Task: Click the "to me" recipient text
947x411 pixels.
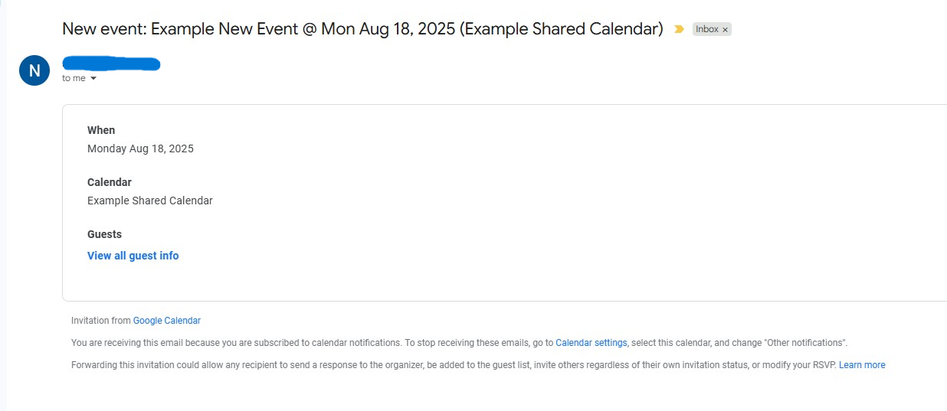Action: [x=74, y=78]
